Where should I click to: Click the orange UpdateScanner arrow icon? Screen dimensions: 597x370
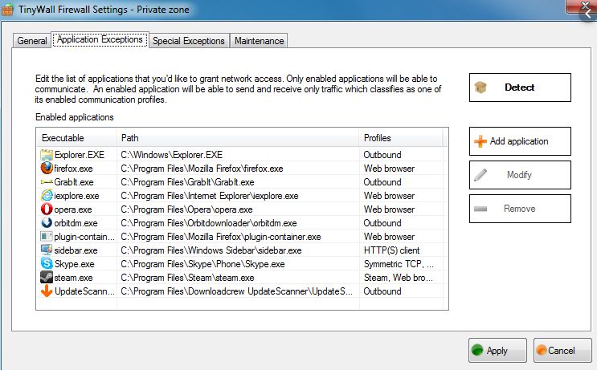point(47,291)
